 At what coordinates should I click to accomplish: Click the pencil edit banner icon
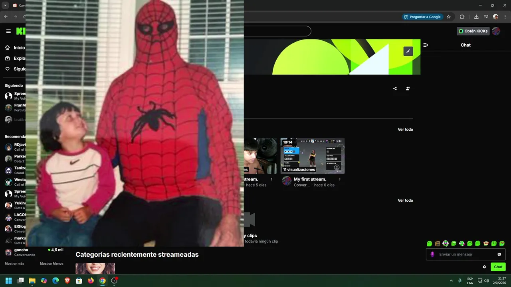[408, 51]
